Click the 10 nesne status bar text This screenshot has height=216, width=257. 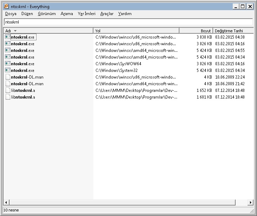tap(11, 210)
